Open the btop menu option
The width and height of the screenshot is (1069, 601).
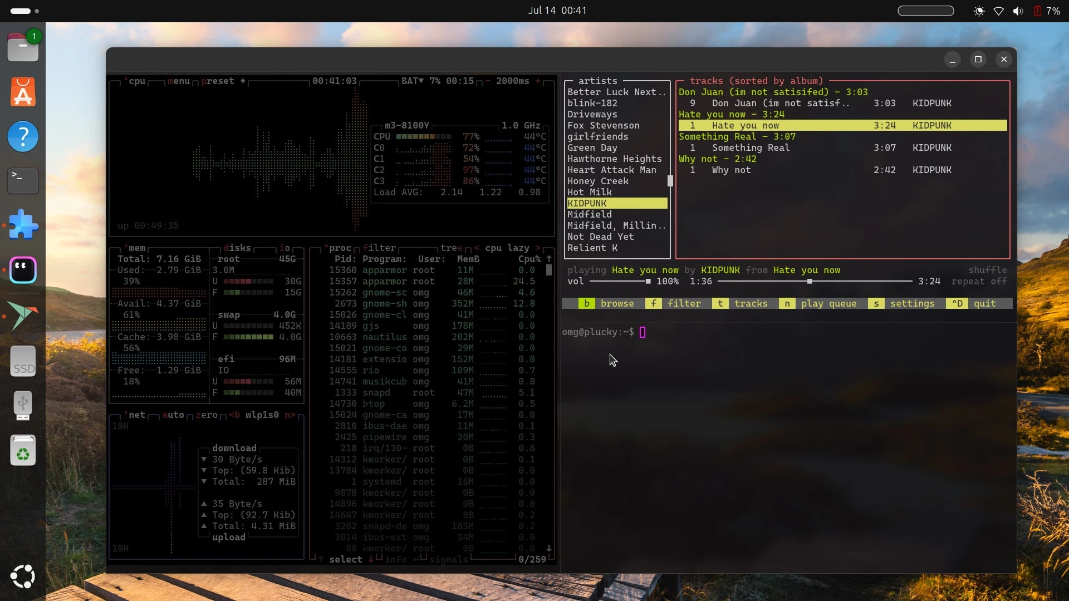(x=179, y=81)
